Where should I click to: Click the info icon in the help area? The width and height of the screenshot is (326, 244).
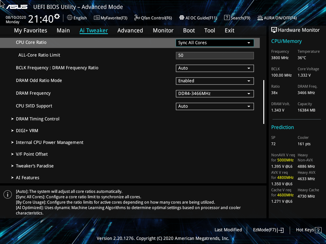tap(7, 194)
